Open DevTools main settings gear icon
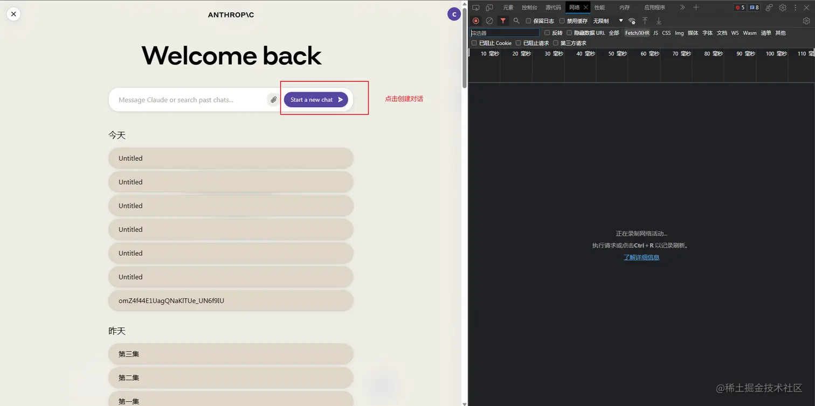 [x=783, y=8]
